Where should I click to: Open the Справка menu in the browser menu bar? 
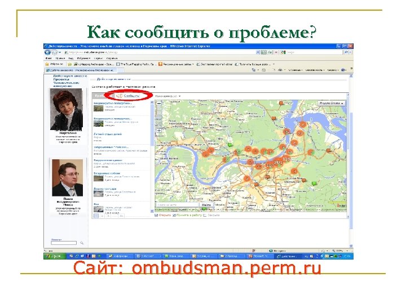click(112, 59)
